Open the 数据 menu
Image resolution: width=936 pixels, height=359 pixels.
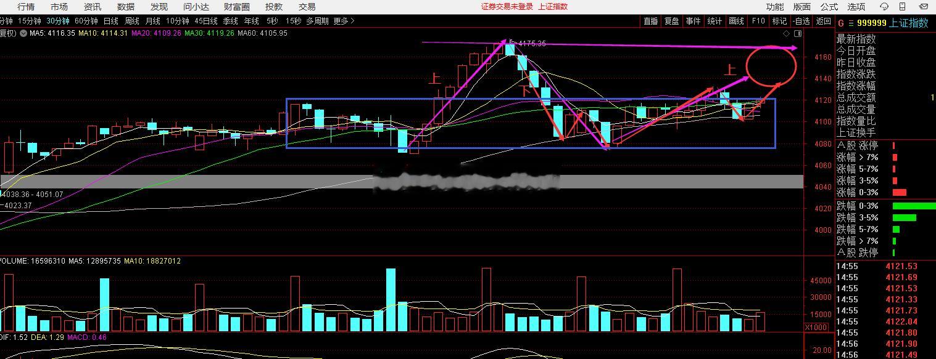click(x=126, y=7)
